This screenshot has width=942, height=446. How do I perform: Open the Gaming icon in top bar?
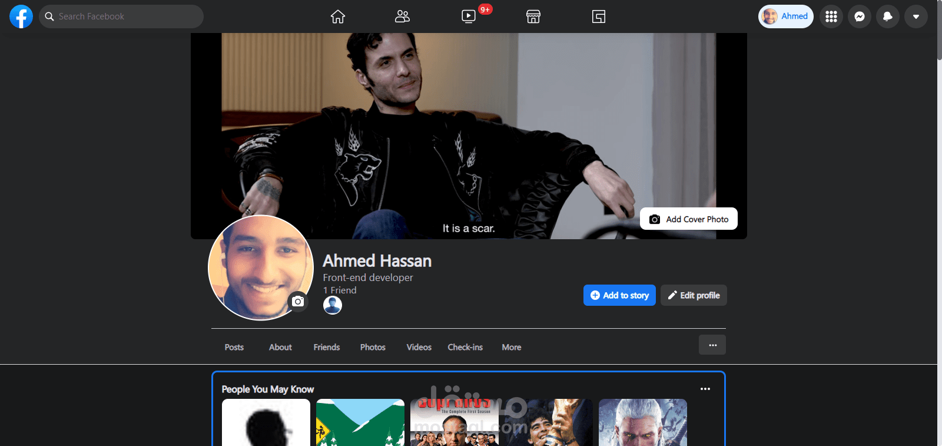click(599, 16)
